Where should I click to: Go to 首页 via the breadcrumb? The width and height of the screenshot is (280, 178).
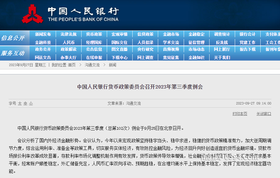(x=72, y=65)
